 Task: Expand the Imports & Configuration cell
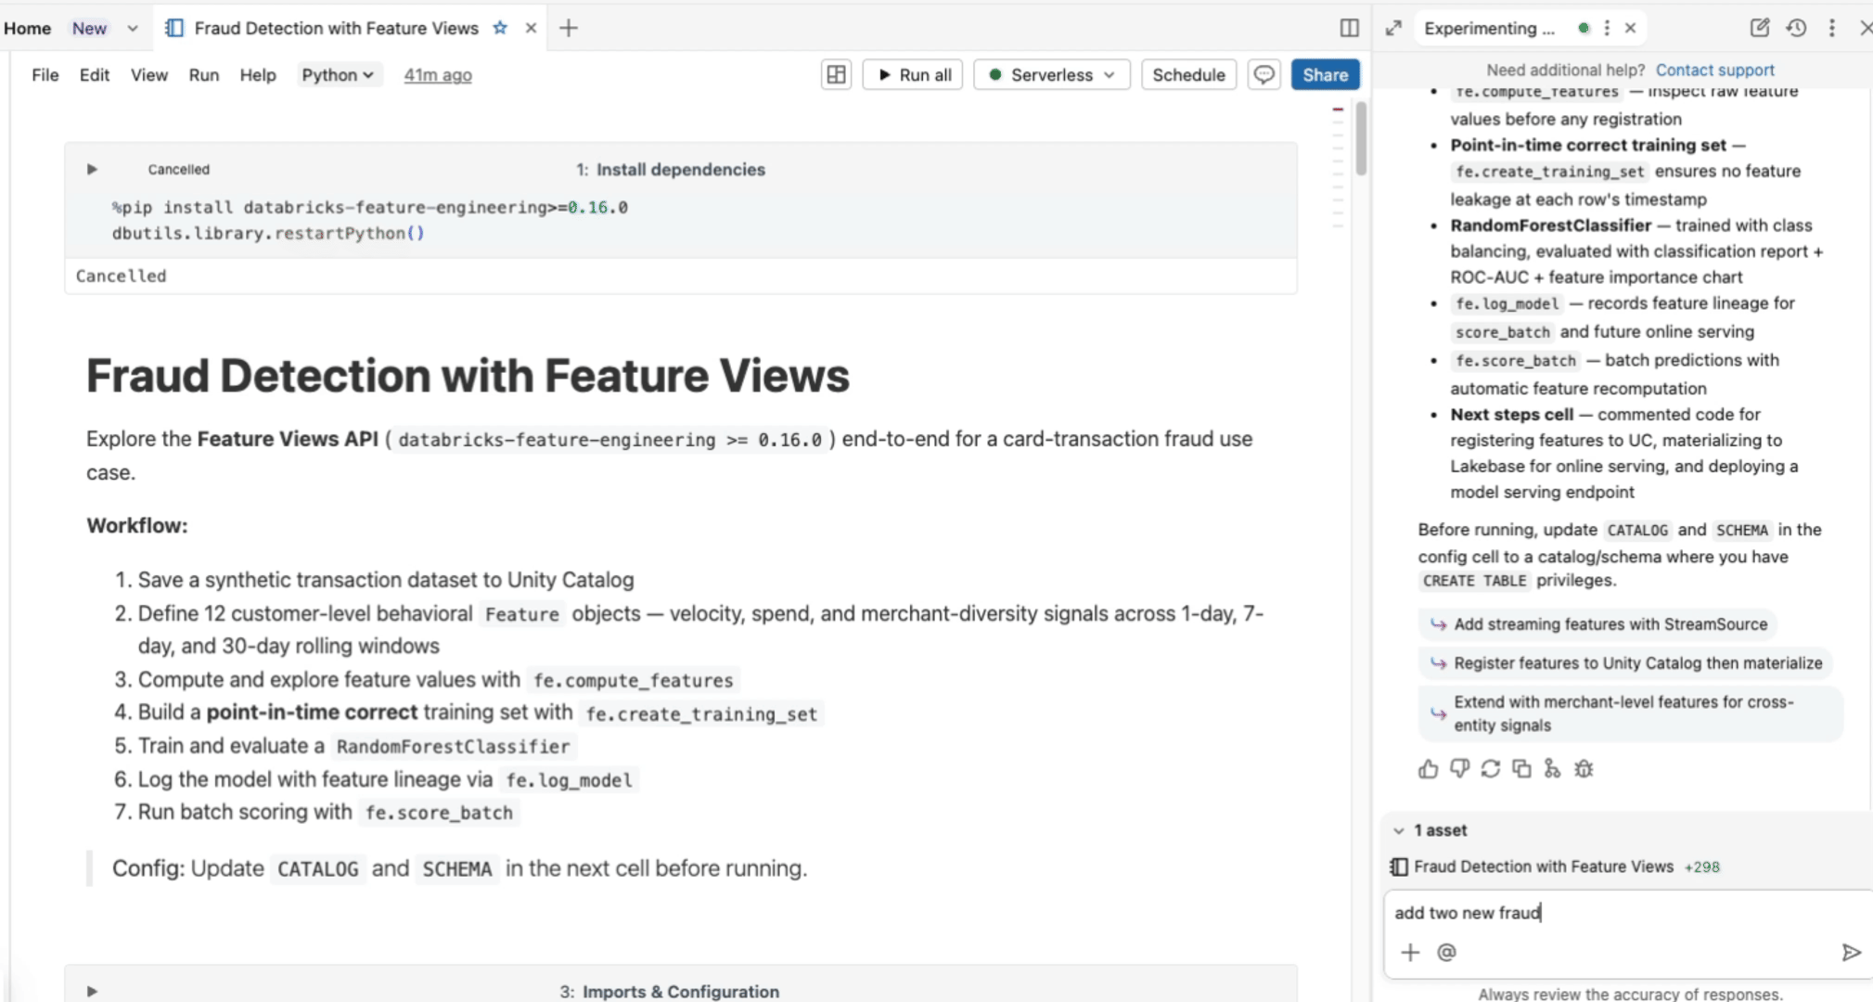(x=92, y=991)
